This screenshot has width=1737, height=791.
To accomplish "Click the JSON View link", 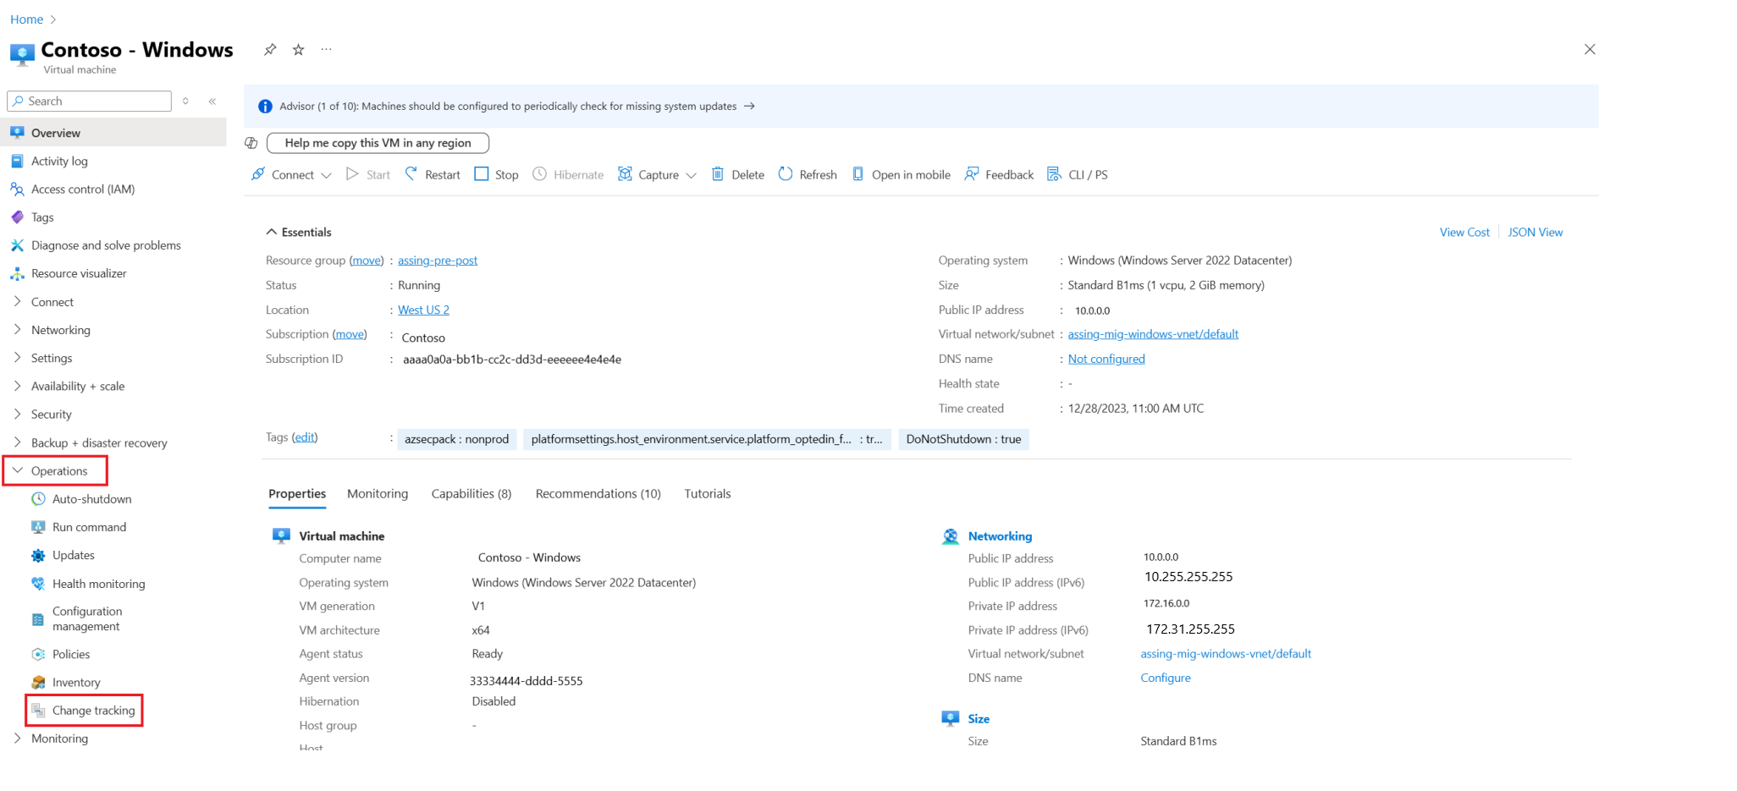I will (x=1535, y=233).
